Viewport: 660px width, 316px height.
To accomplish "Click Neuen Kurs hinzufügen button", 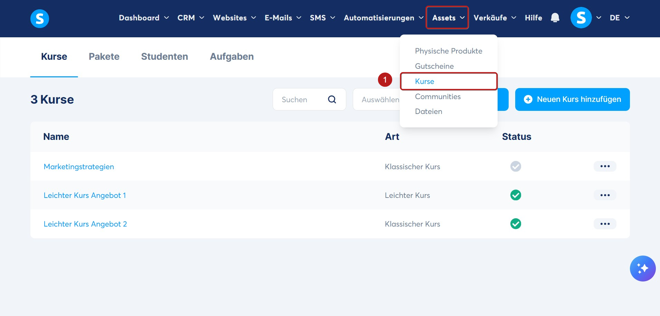I will coord(572,99).
